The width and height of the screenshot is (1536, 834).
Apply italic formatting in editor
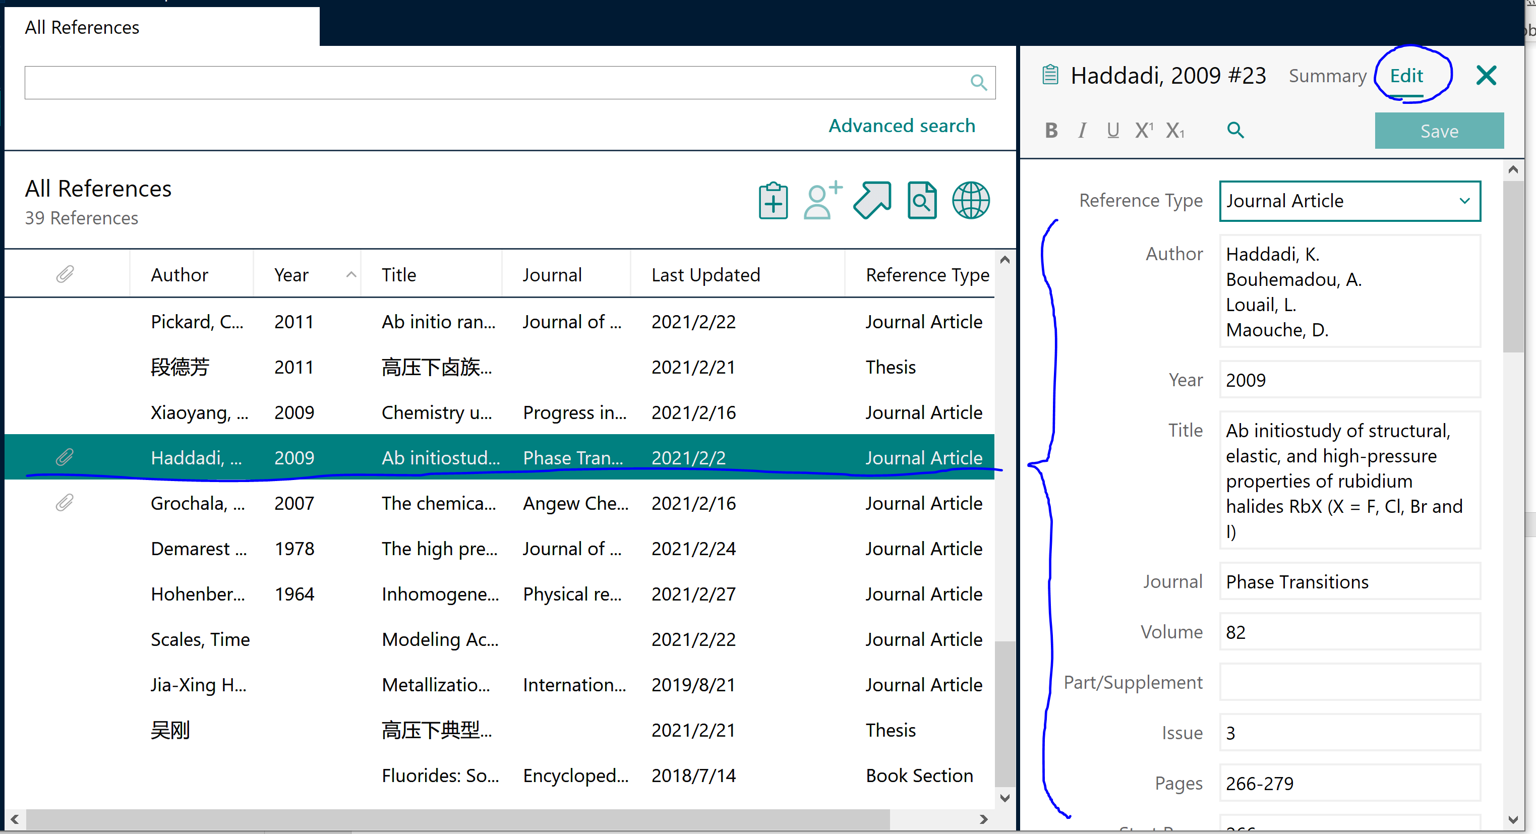[x=1082, y=131]
